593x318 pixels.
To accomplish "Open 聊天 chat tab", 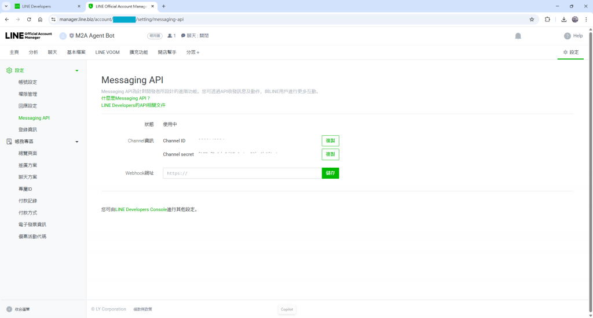I will point(52,52).
